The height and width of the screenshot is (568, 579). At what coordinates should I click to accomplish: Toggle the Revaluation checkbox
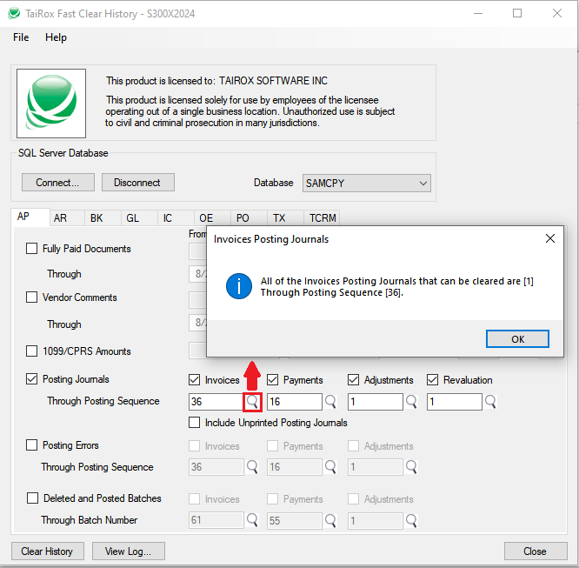[432, 380]
